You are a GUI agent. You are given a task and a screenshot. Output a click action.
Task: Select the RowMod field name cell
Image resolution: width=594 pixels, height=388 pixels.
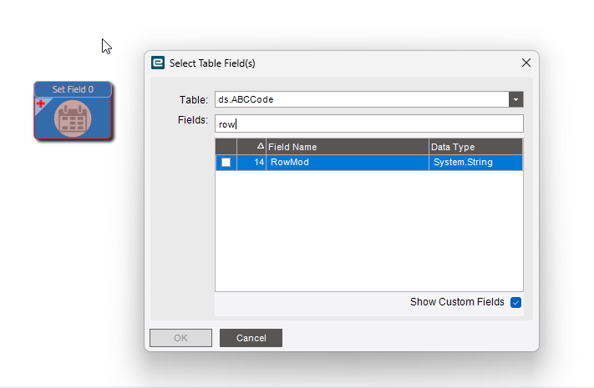point(348,163)
